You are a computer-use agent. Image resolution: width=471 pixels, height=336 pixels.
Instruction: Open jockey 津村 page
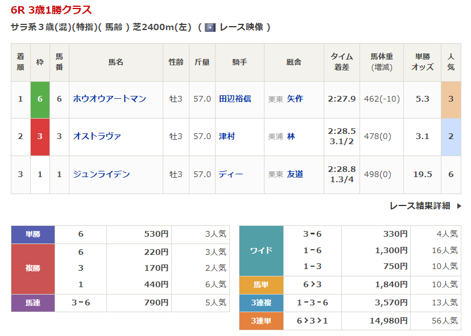227,136
